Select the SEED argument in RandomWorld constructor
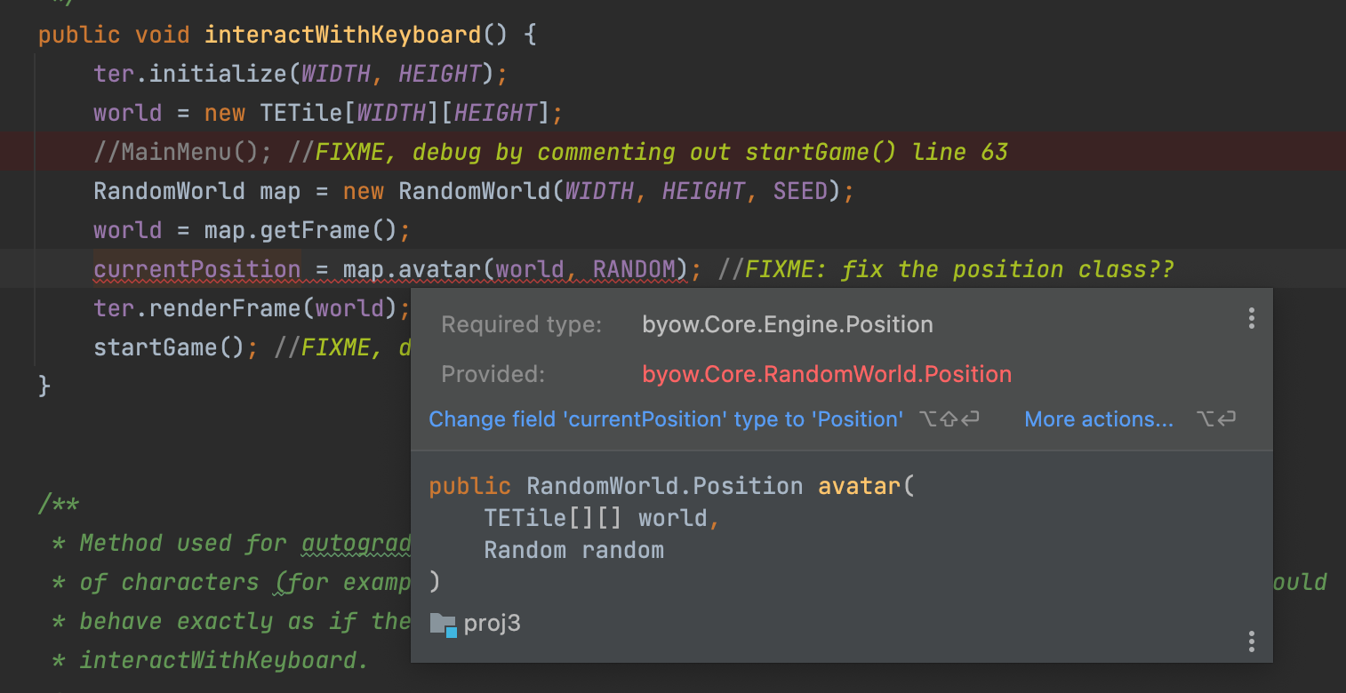 [x=800, y=191]
